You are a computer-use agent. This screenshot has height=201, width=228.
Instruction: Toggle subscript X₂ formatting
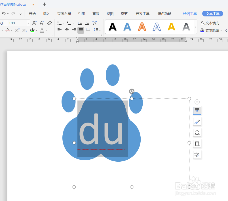[x=24, y=31]
